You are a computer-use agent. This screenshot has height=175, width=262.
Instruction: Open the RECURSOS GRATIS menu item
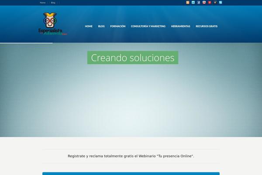[x=207, y=26]
